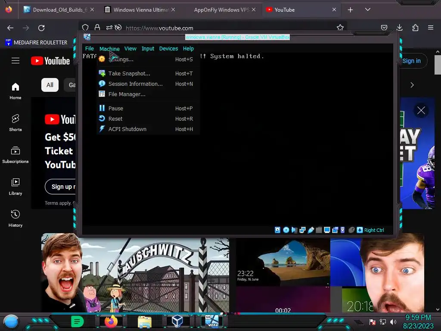The image size is (441, 331).
Task: Click YouTube Sign in button
Action: pos(411,61)
